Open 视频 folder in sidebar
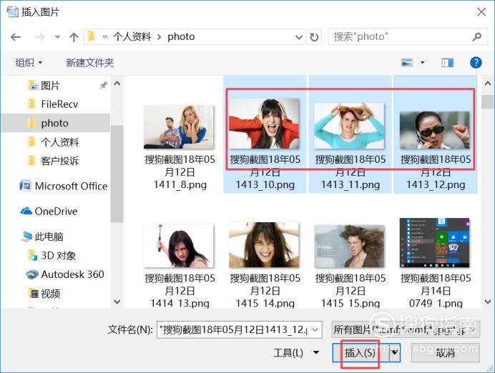The width and height of the screenshot is (495, 373). 51,294
